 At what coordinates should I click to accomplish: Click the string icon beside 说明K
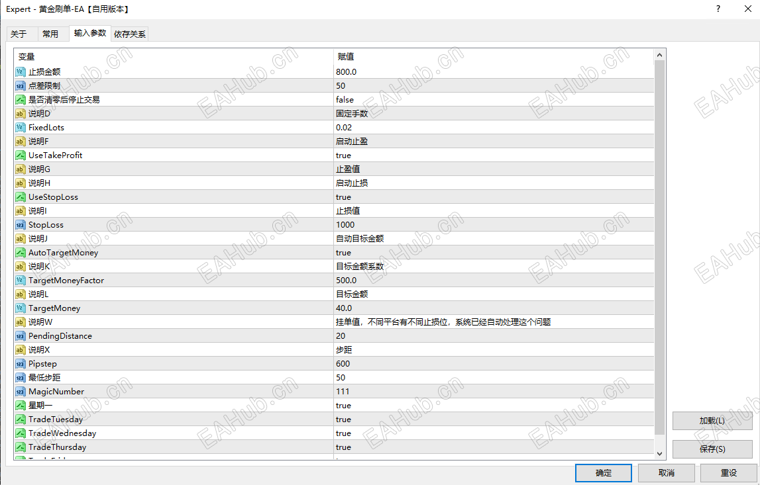(x=21, y=266)
